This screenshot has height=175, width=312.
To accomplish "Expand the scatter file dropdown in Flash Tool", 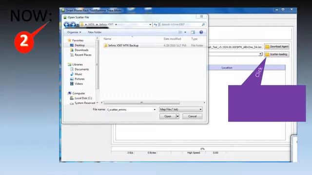I will tap(260, 54).
